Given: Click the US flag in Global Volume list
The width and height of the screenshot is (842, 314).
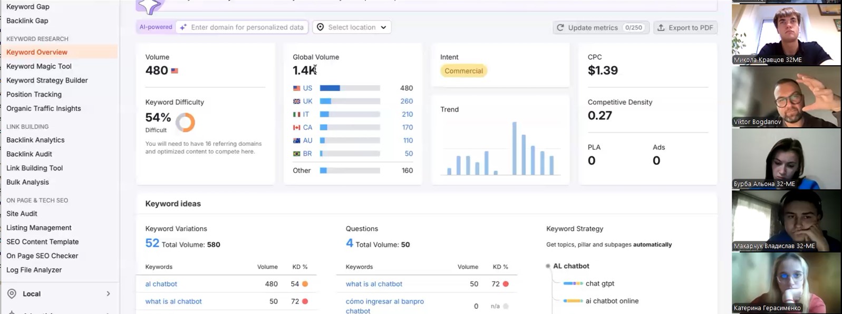Looking at the screenshot, I should 297,88.
